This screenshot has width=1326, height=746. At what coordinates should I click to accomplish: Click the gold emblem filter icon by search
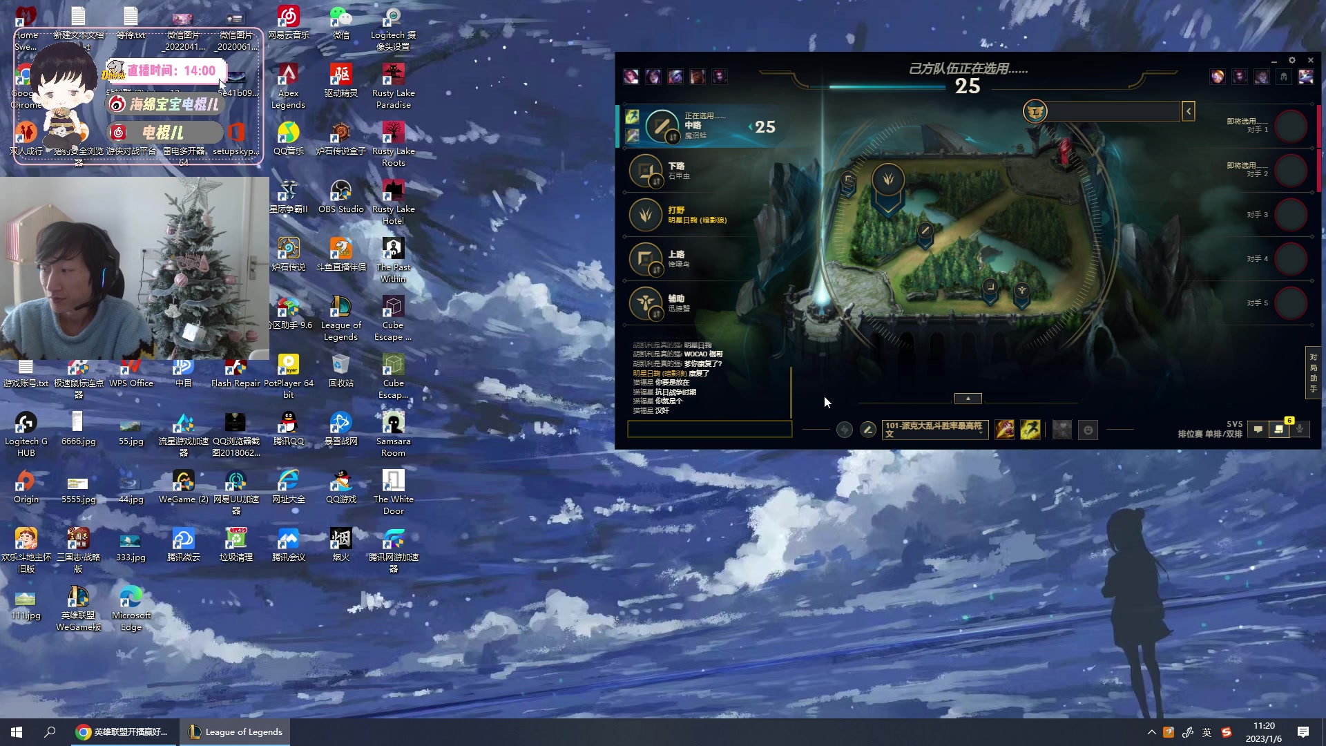pos(1035,111)
